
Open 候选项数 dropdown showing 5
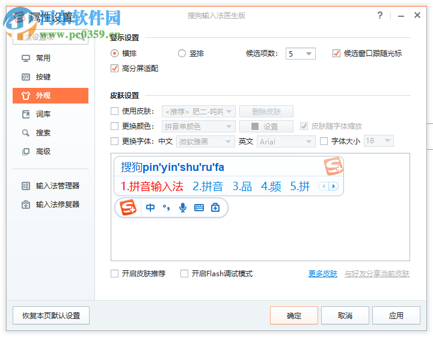tap(301, 54)
